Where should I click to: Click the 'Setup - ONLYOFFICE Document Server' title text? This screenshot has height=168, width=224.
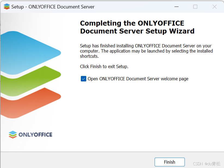coord(53,7)
